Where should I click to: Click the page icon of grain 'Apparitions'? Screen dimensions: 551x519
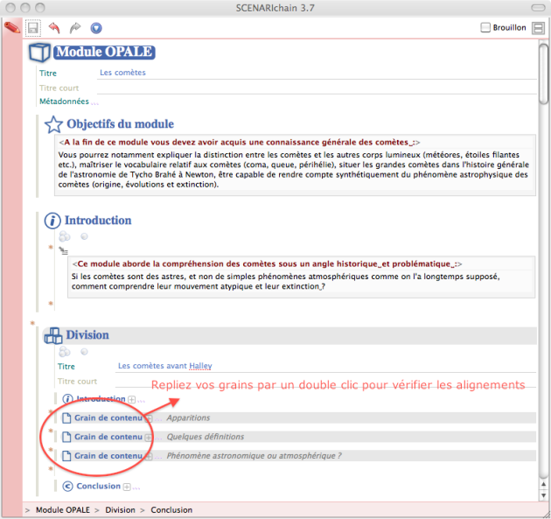click(x=66, y=418)
